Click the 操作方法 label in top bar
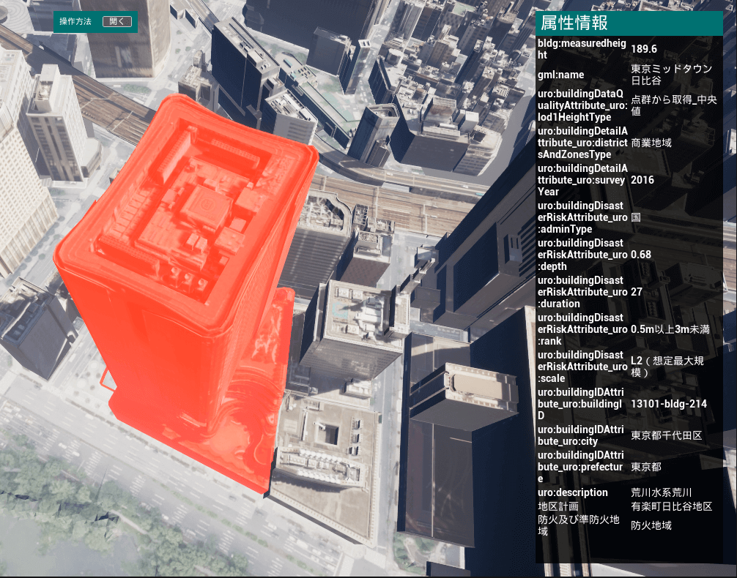 click(75, 22)
